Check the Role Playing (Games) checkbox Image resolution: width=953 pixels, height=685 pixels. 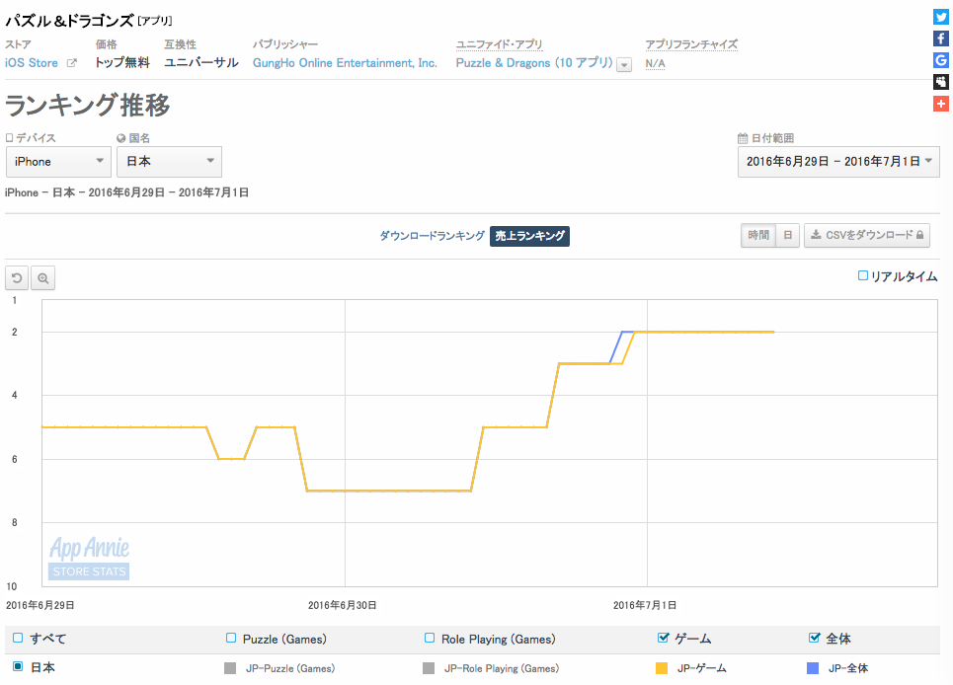(430, 638)
